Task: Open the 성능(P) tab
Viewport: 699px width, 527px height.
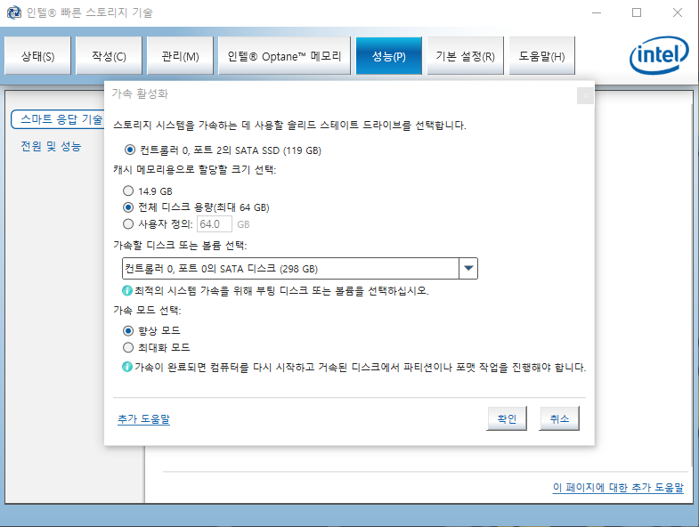Action: click(x=389, y=56)
